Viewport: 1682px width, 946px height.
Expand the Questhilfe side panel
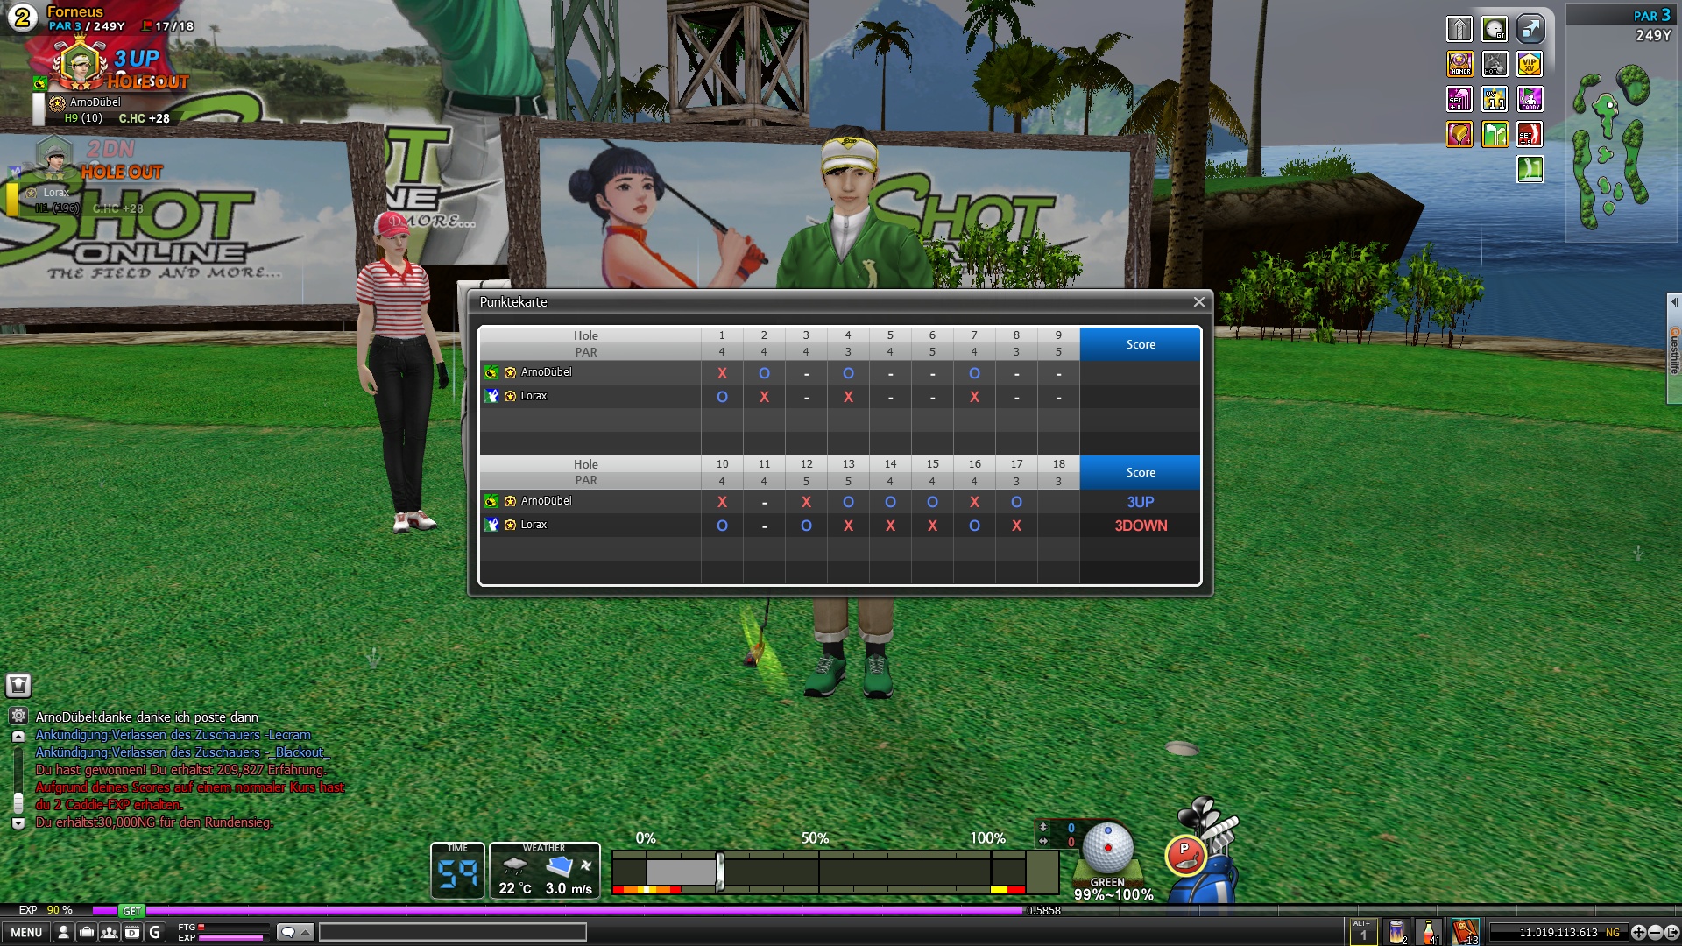click(x=1674, y=349)
